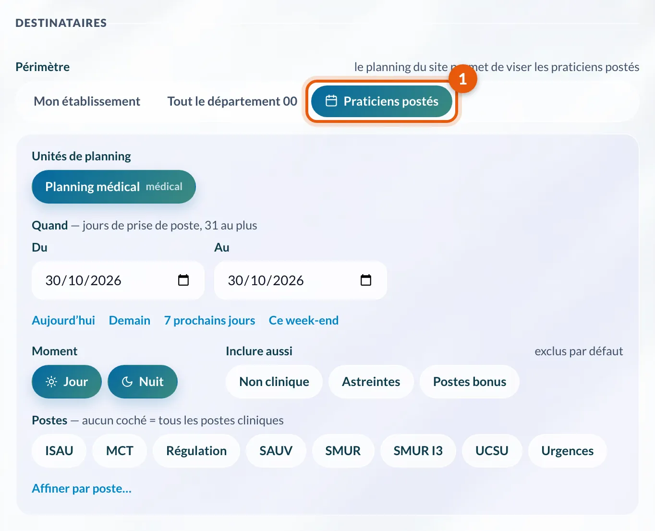Choose the Ce week-end shortcut
This screenshot has height=531, width=655.
tap(303, 320)
